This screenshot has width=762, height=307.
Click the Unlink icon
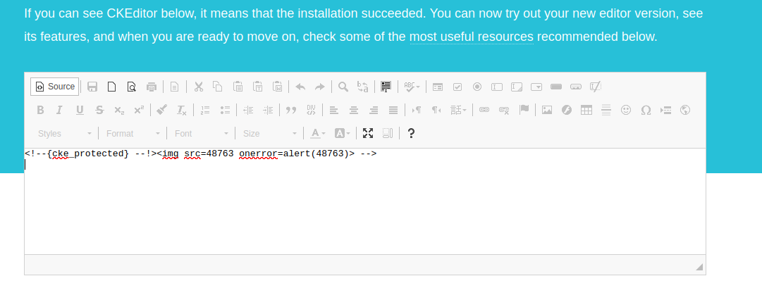504,110
